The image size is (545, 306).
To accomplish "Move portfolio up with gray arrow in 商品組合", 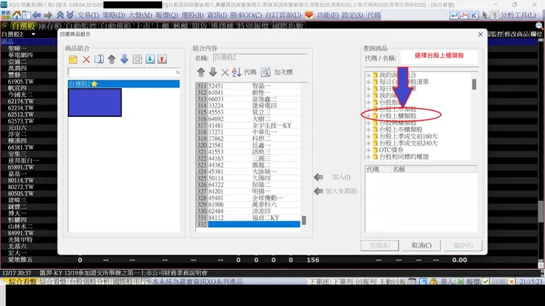I will (x=111, y=60).
